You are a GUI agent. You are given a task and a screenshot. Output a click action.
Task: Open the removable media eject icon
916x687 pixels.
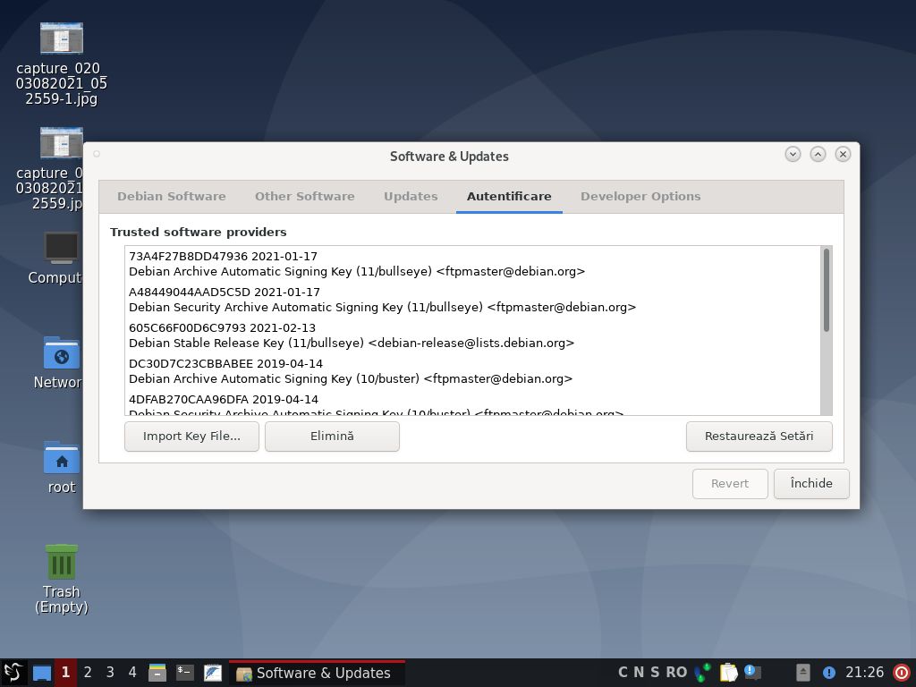803,673
